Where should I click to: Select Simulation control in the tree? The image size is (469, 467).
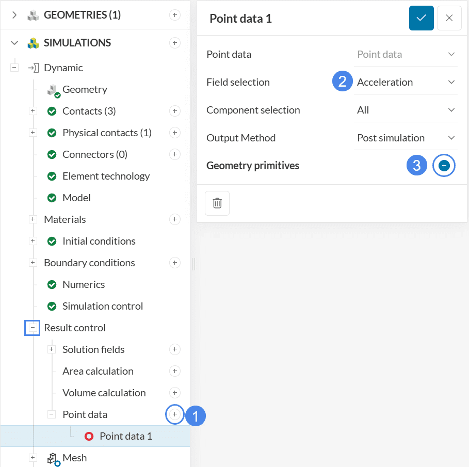point(102,306)
